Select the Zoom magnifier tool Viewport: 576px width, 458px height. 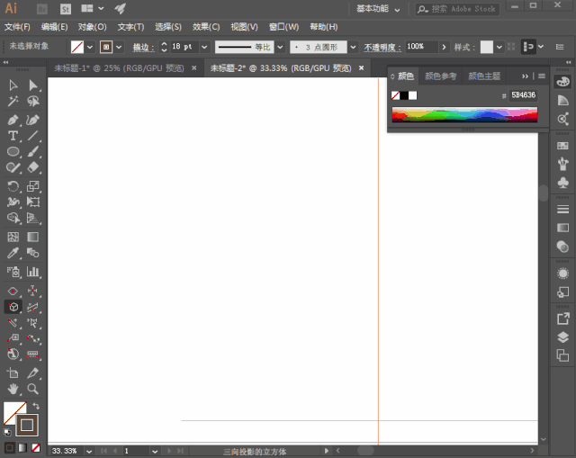[x=33, y=389]
